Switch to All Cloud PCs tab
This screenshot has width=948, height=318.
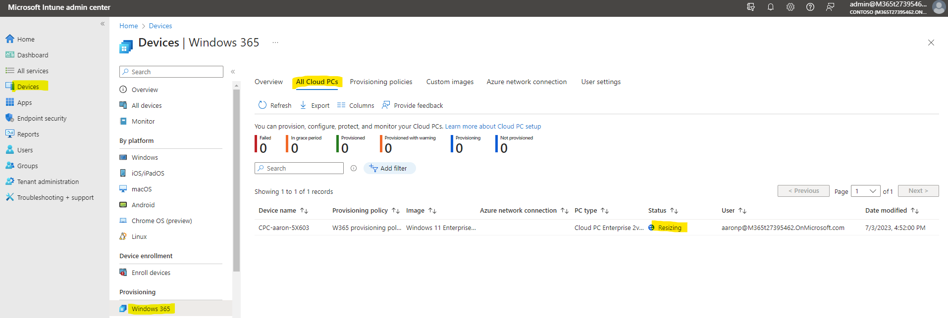317,82
